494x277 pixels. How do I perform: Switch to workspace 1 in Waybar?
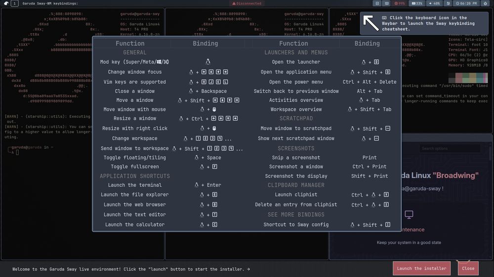[x=14, y=3]
